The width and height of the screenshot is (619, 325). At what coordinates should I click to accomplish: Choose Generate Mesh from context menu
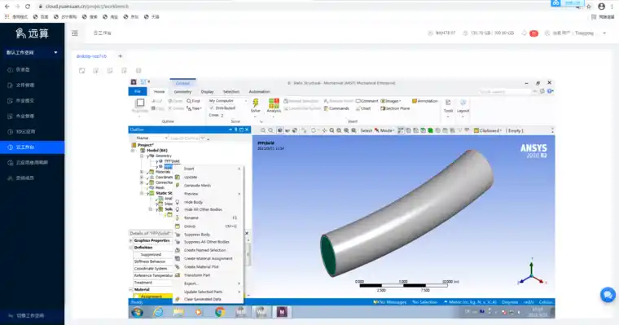click(209, 185)
